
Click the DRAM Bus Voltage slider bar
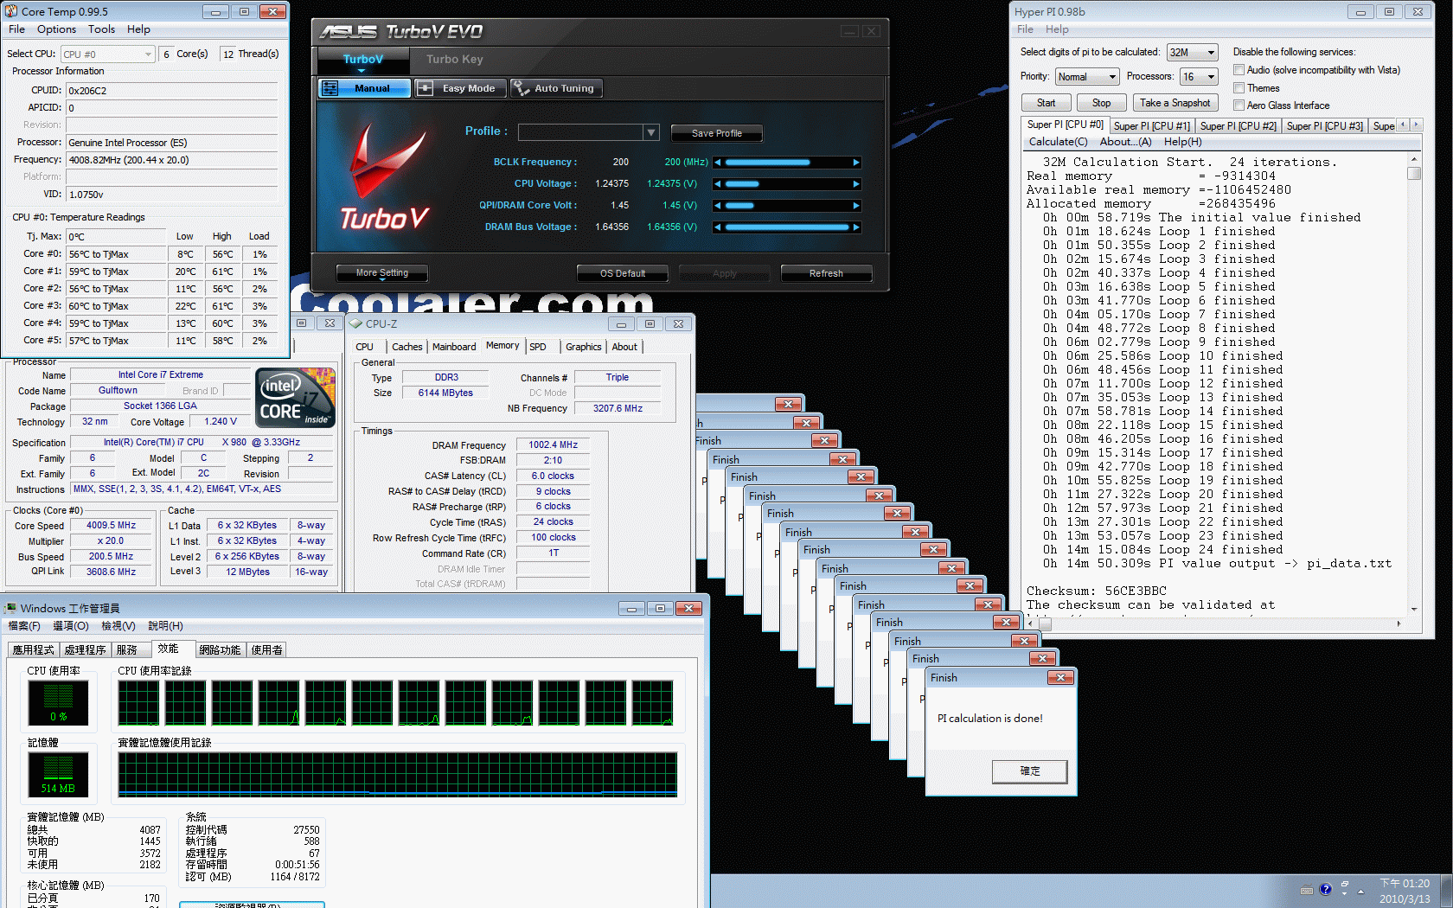787,227
